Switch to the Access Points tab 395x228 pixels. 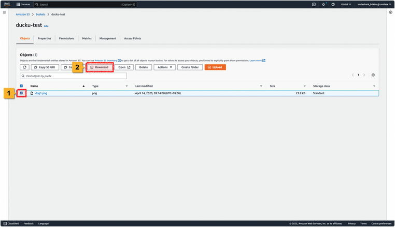132,38
